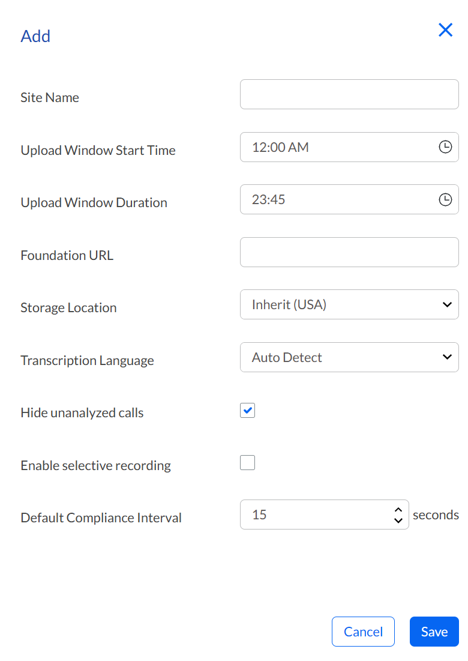Save the new site settings
Screen dimensions: 468x661
pyautogui.click(x=434, y=632)
